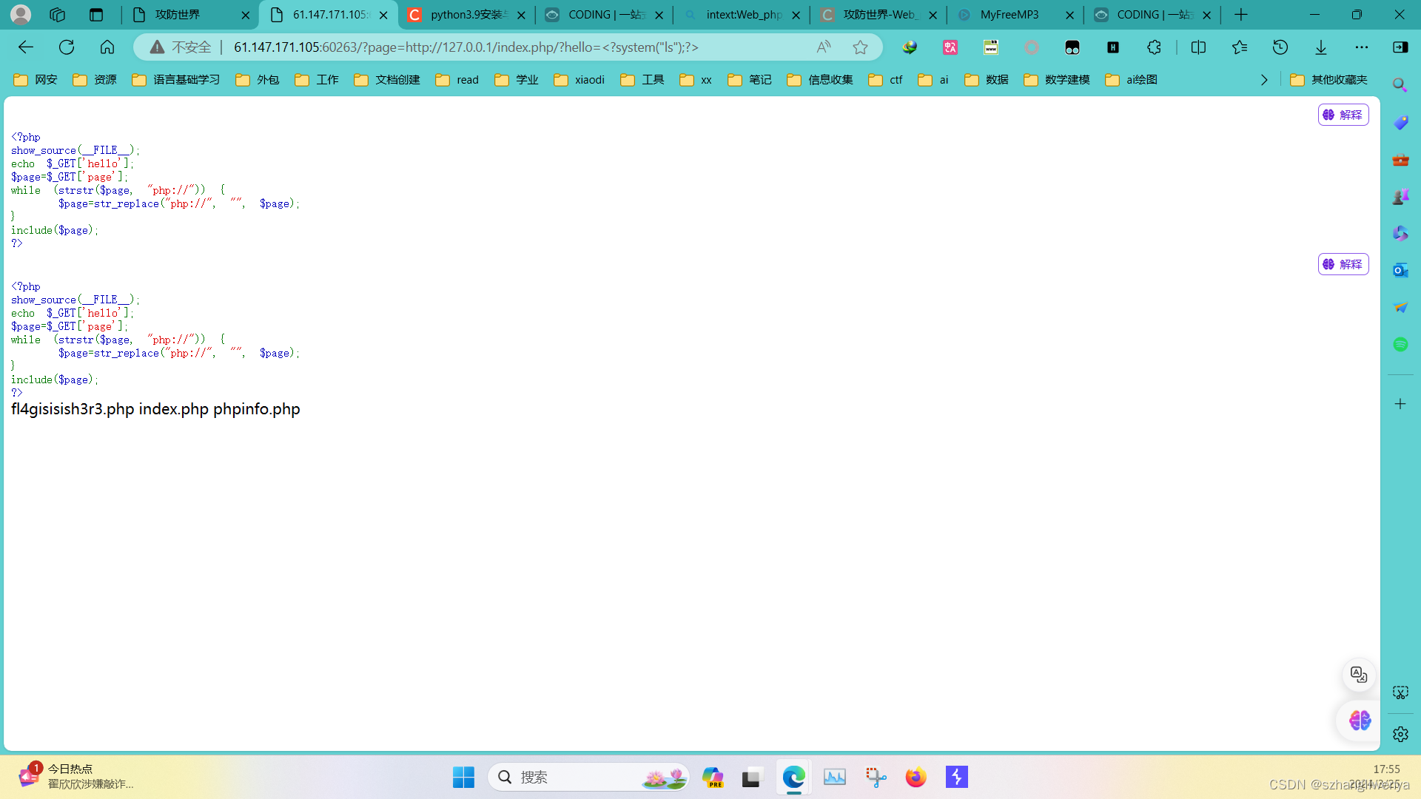
Task: Open the IDM download manager extension
Action: (909, 47)
